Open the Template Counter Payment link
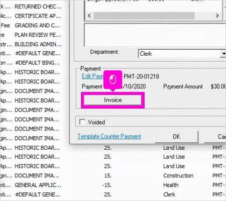226x201 pixels. [x=109, y=136]
